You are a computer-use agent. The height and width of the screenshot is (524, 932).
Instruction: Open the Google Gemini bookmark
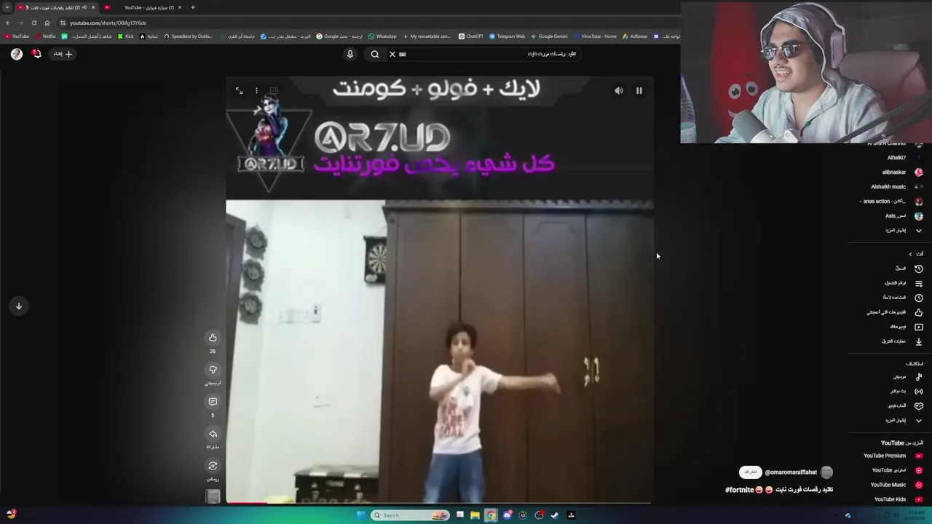550,36
